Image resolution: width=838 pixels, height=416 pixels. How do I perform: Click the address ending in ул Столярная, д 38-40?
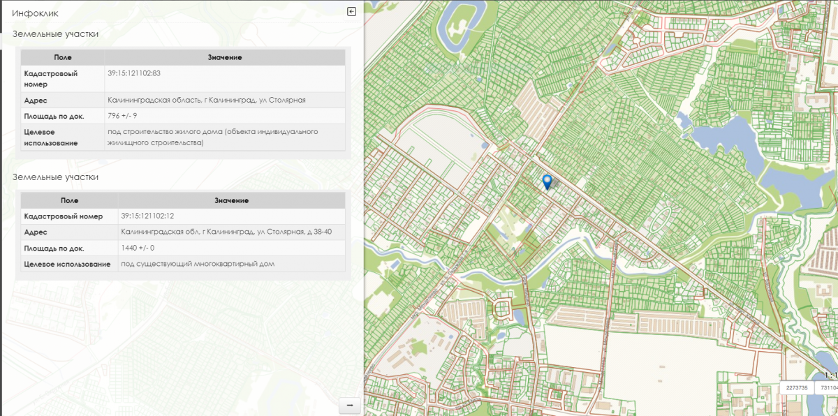[x=226, y=232]
